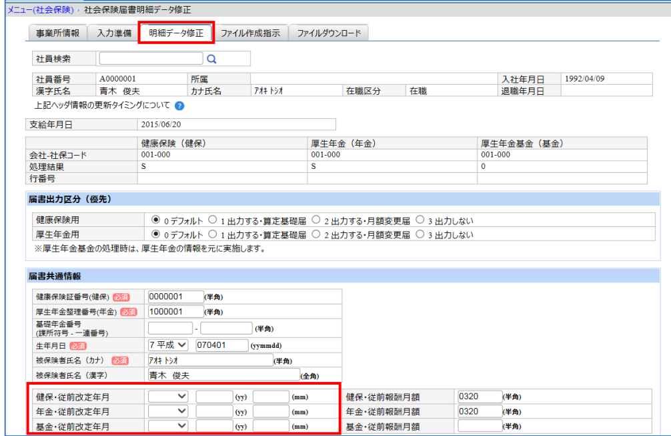Click the 年金・従前改定年月 month (mm) field

271,411
